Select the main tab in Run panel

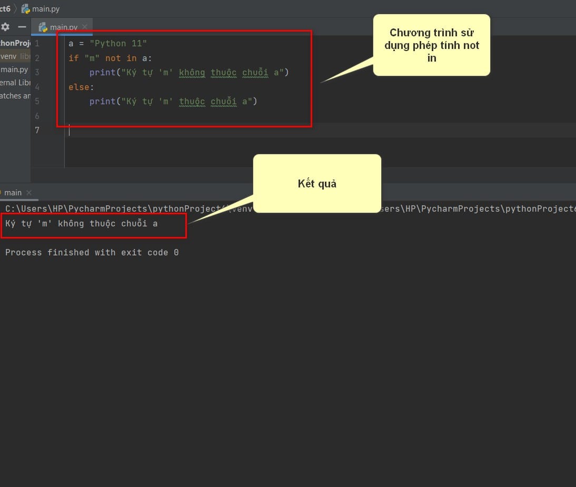tap(13, 193)
